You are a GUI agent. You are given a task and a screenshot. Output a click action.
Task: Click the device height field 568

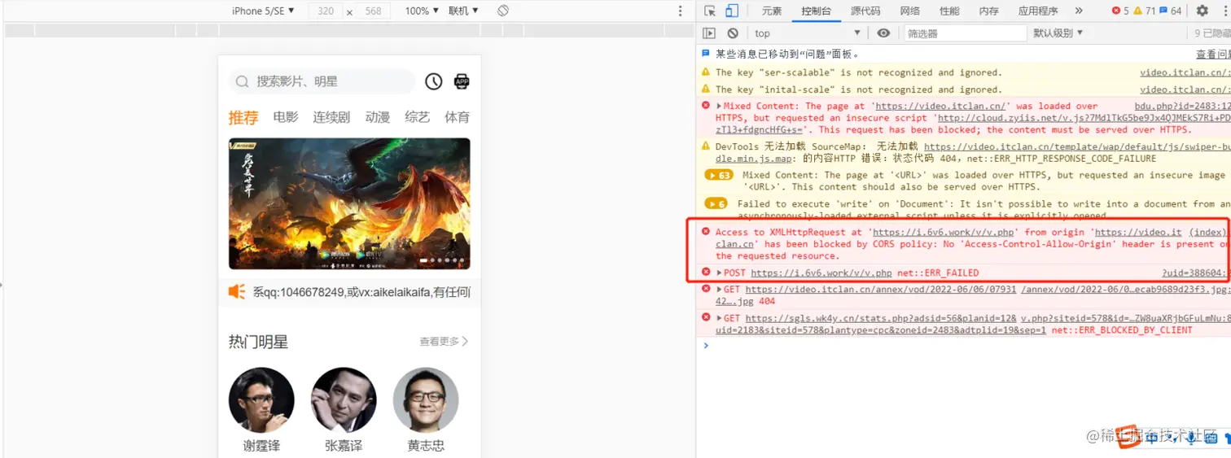click(x=374, y=11)
